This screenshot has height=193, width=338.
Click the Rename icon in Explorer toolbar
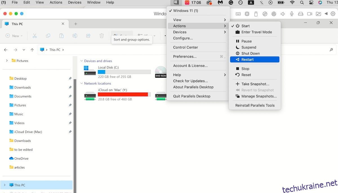point(75,36)
